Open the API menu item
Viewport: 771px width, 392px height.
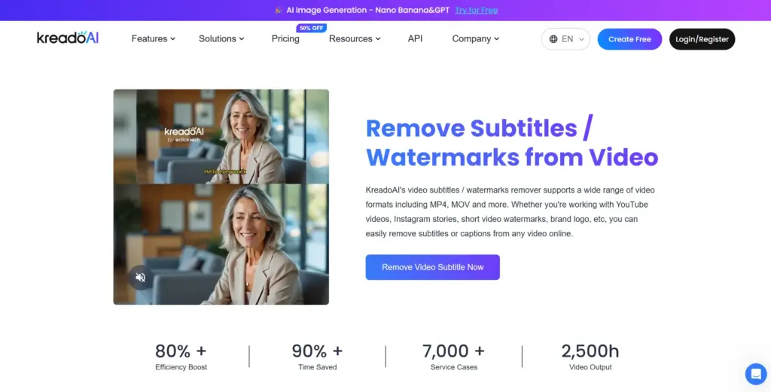click(415, 38)
